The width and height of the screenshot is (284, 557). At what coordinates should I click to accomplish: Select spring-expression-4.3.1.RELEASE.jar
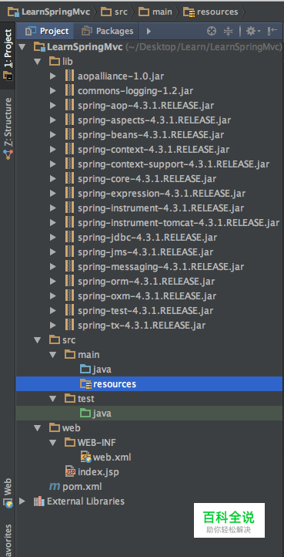[162, 193]
